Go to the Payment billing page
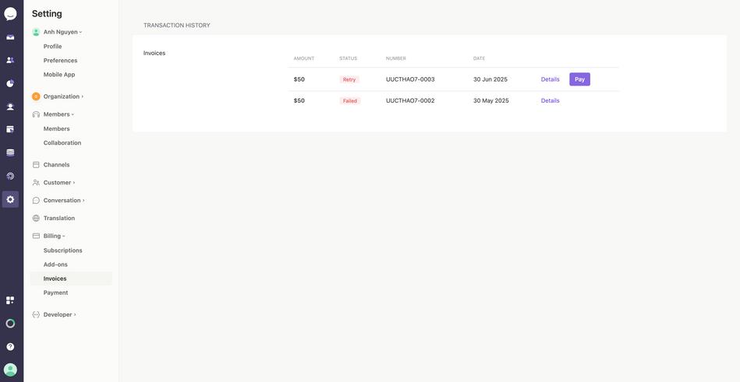This screenshot has width=740, height=382. 55,293
